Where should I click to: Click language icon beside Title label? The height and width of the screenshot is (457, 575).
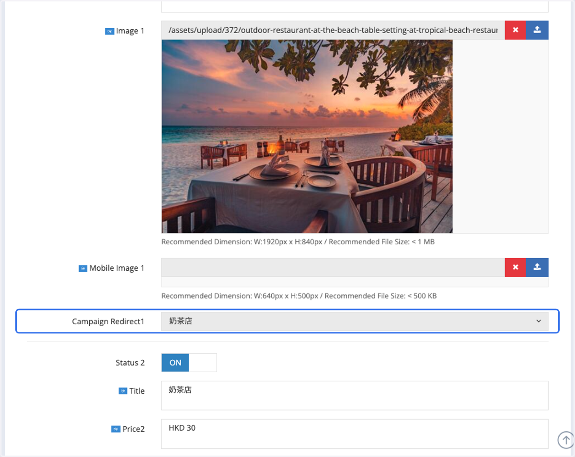[123, 391]
